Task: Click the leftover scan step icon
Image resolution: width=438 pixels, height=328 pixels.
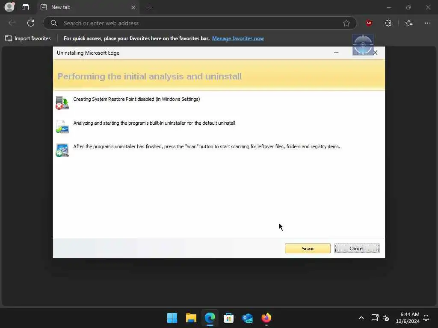Action: [x=62, y=150]
